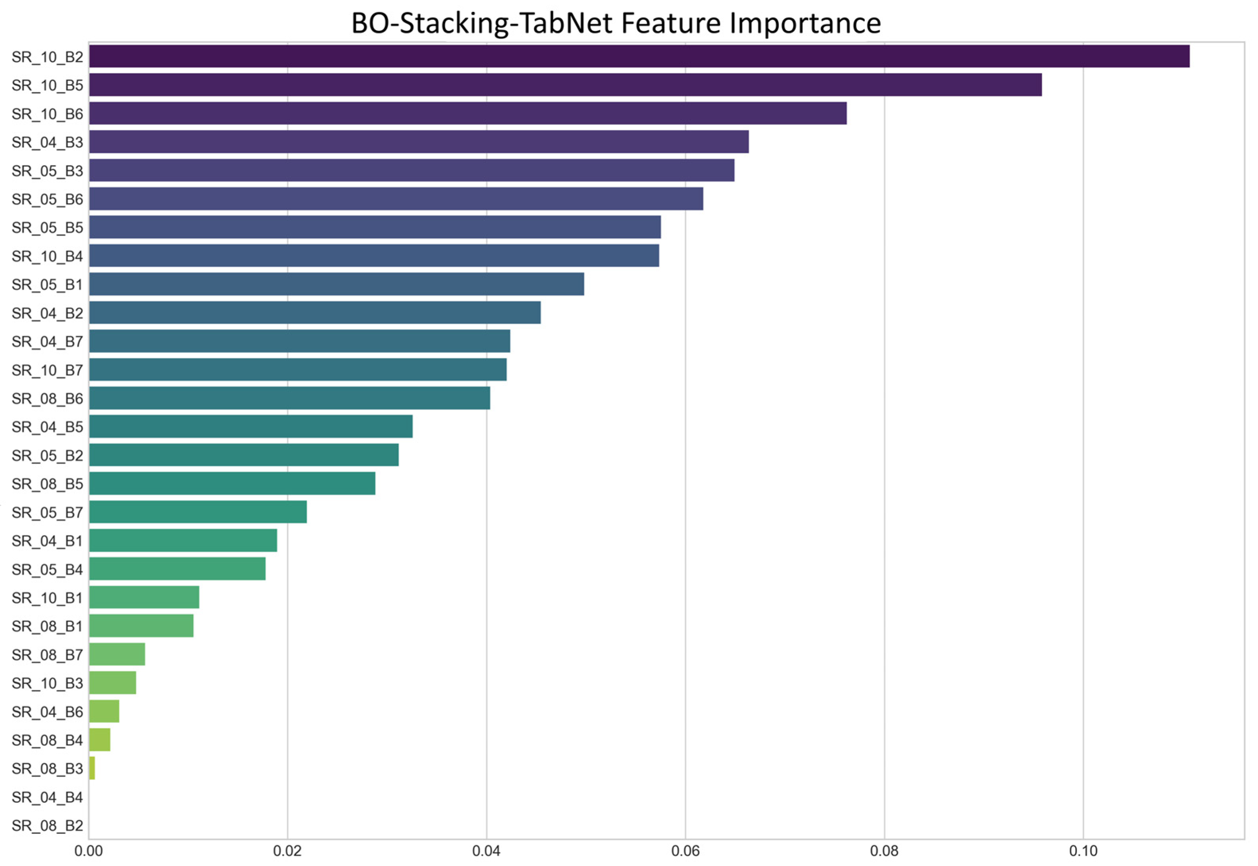This screenshot has width=1258, height=866.
Task: Click the SR_08_B2 axis label
Action: 47,826
